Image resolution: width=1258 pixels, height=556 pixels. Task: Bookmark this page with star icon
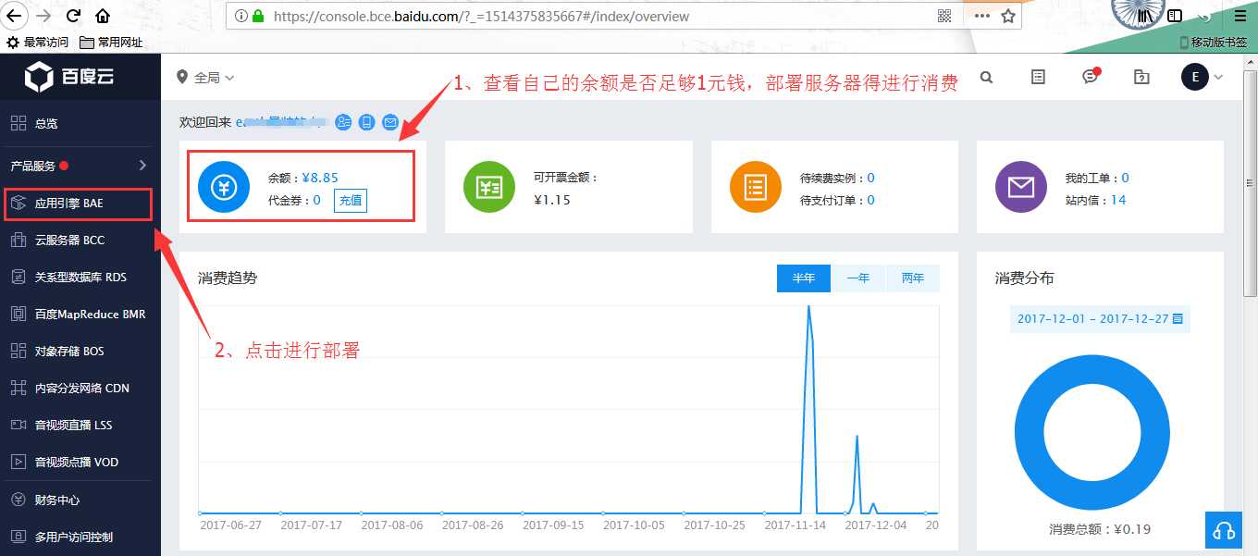pyautogui.click(x=1007, y=16)
